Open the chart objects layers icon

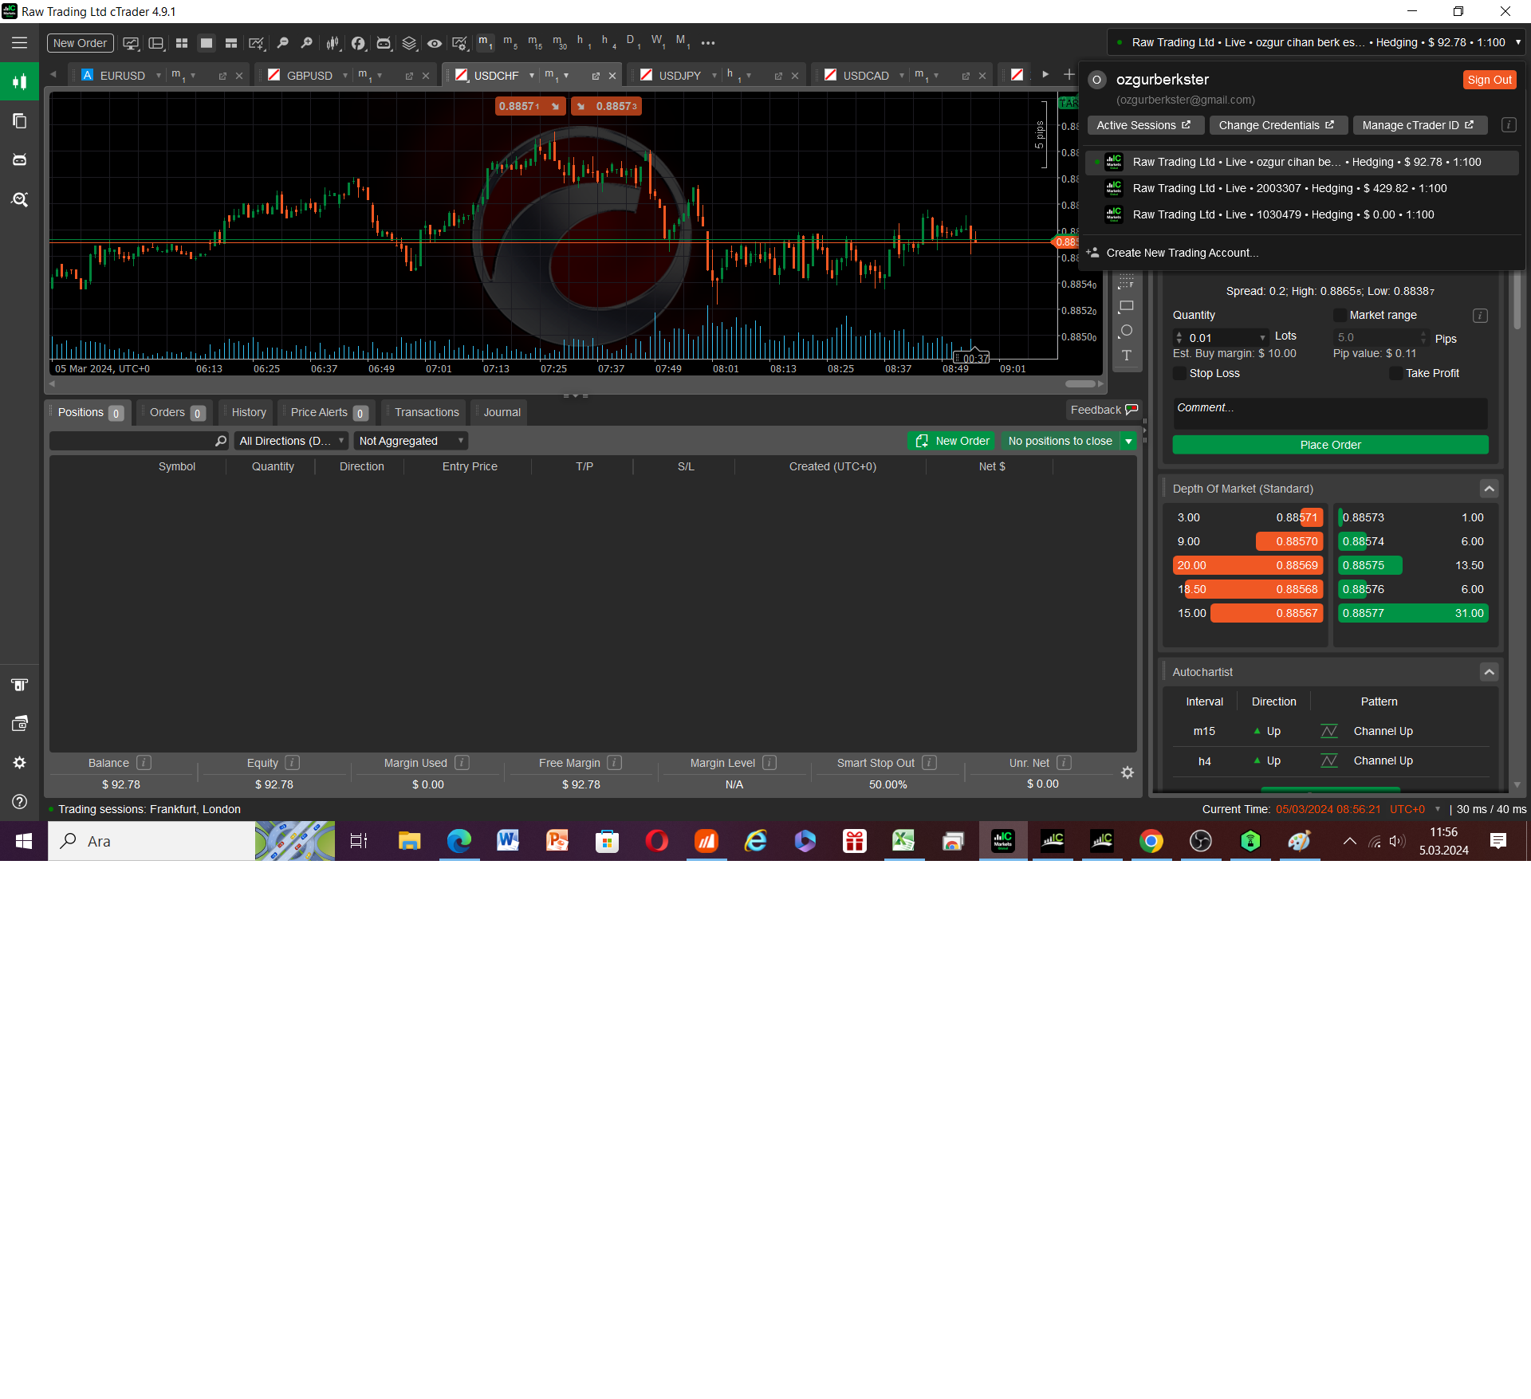click(x=409, y=43)
